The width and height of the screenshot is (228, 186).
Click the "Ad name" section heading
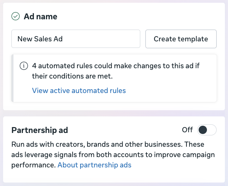tap(40, 17)
